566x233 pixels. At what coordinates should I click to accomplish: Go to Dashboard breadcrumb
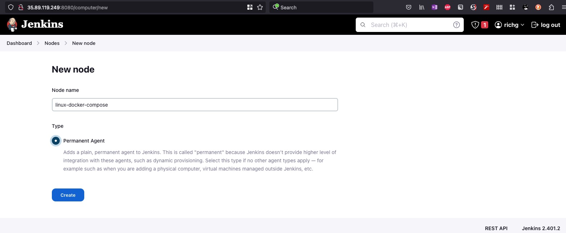coord(19,43)
